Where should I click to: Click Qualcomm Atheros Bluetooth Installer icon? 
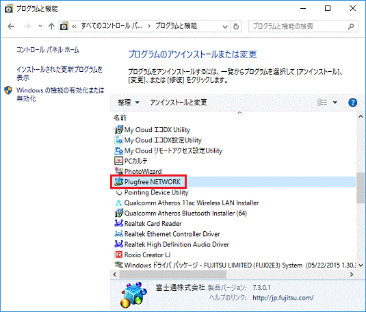[x=118, y=213]
